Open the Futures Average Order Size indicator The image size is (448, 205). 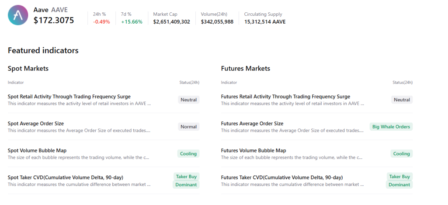click(252, 124)
